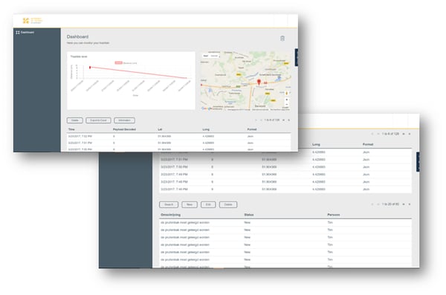This screenshot has height=295, width=446.
Task: Click the Search button
Action: [169, 204]
